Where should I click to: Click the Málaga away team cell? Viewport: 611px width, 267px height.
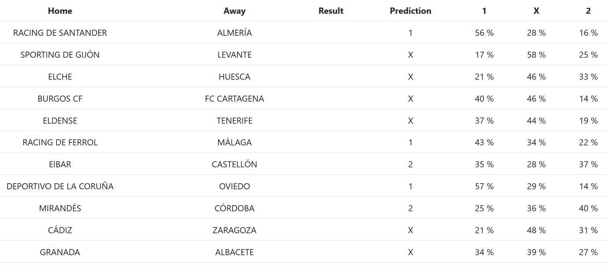234,142
